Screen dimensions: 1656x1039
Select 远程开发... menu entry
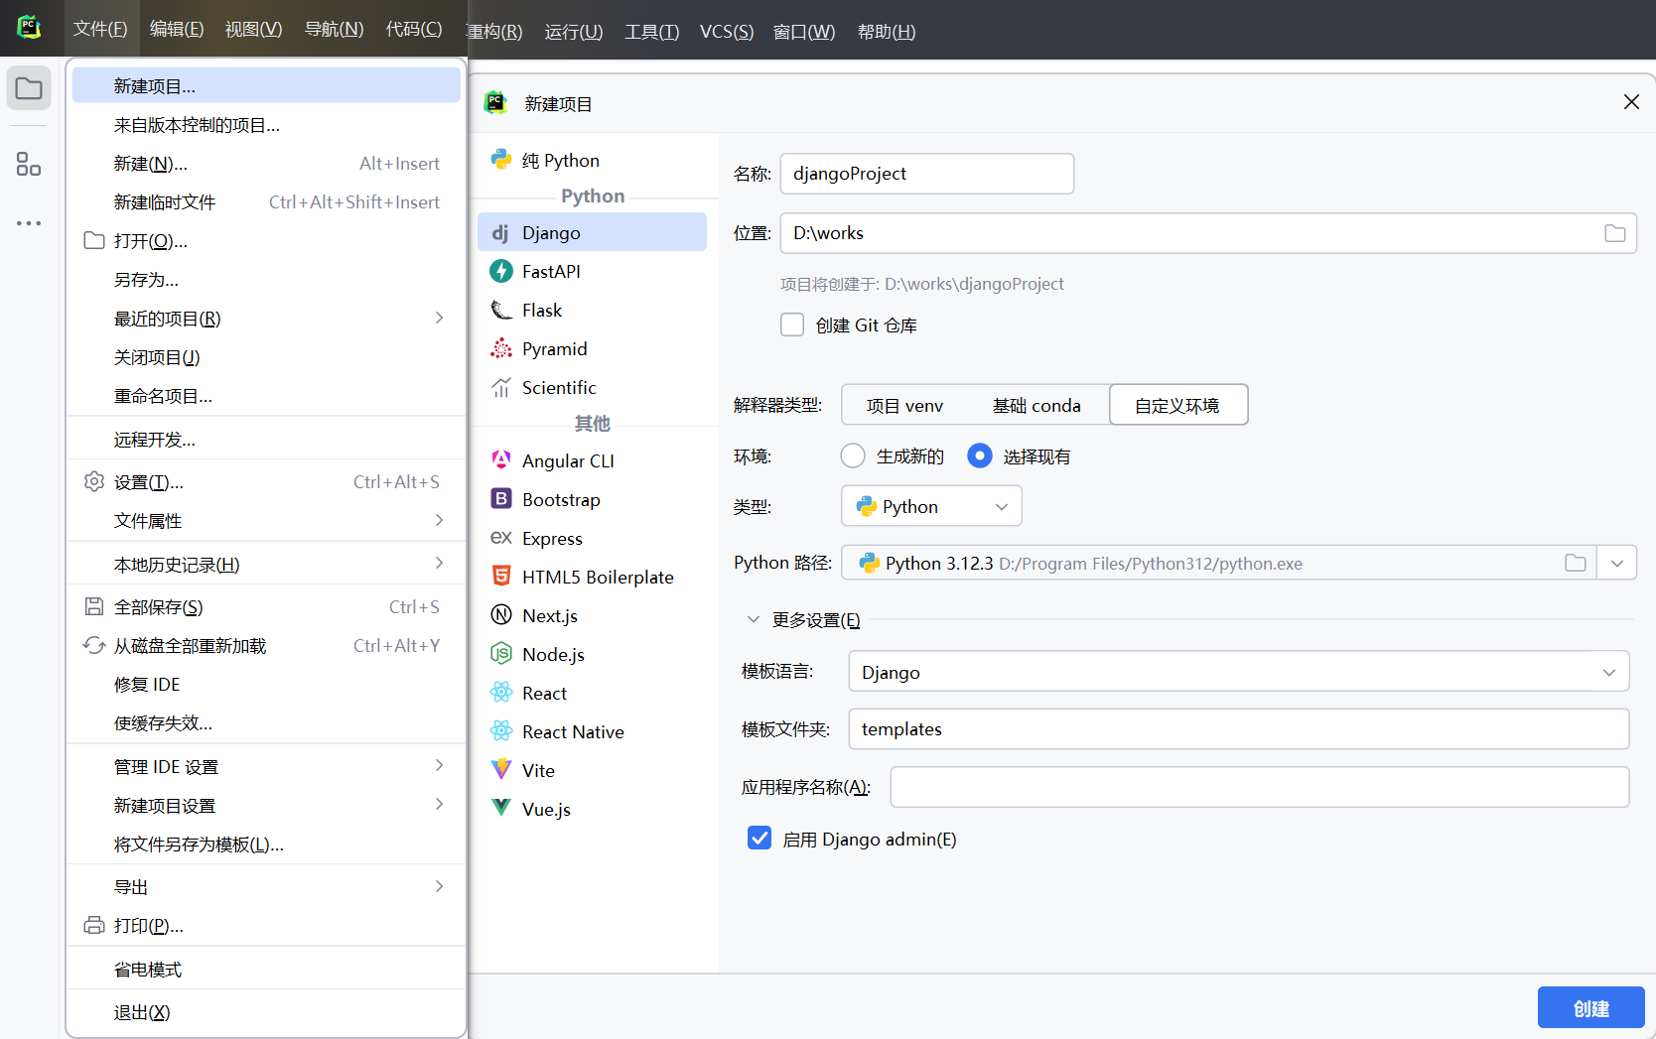266,440
